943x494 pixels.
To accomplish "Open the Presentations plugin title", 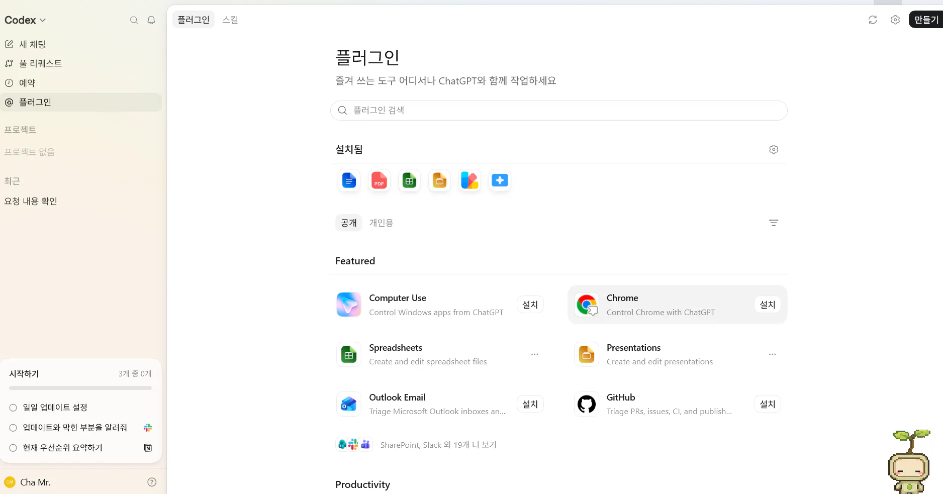I will (x=633, y=348).
